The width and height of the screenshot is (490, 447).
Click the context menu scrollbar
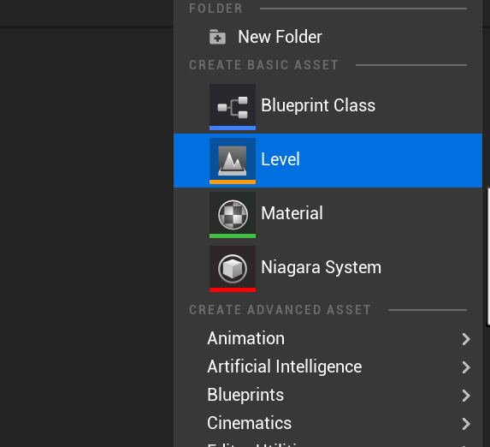487,257
